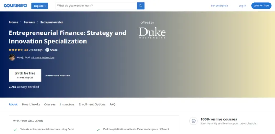Screen dimensions: 275x134
Task: Open the For Enterprise link
Action: (219, 6)
